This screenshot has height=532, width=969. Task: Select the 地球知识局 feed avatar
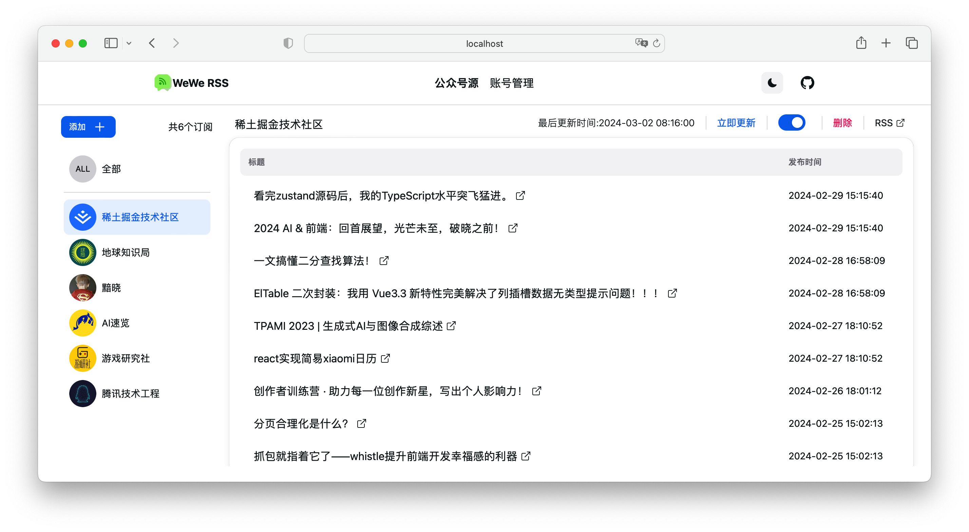[82, 252]
